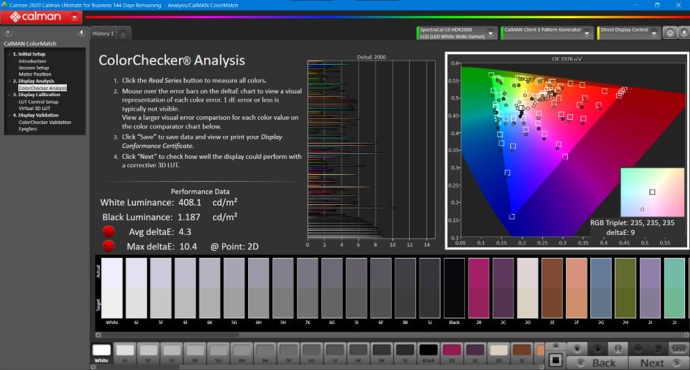The image size is (690, 370).
Task: Click the Black Luminance value 1.187
Action: (189, 217)
